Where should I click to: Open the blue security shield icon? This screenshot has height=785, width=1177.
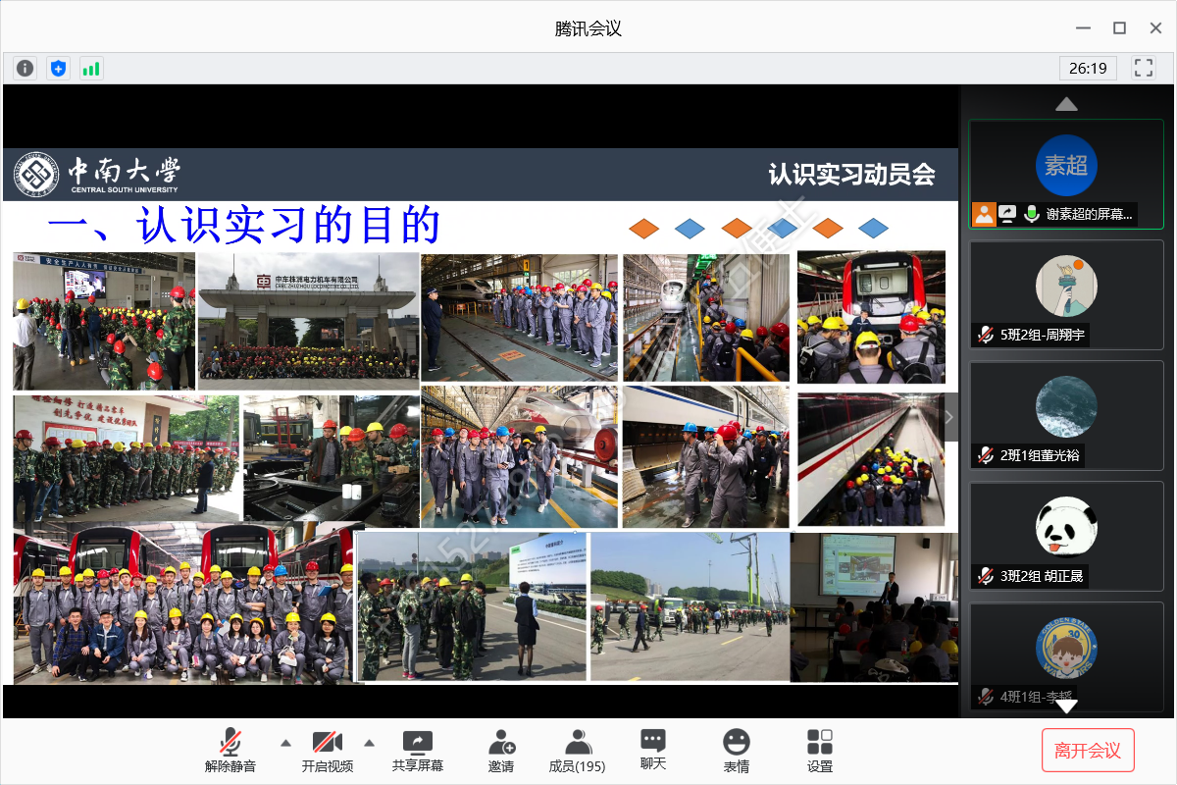pyautogui.click(x=58, y=68)
